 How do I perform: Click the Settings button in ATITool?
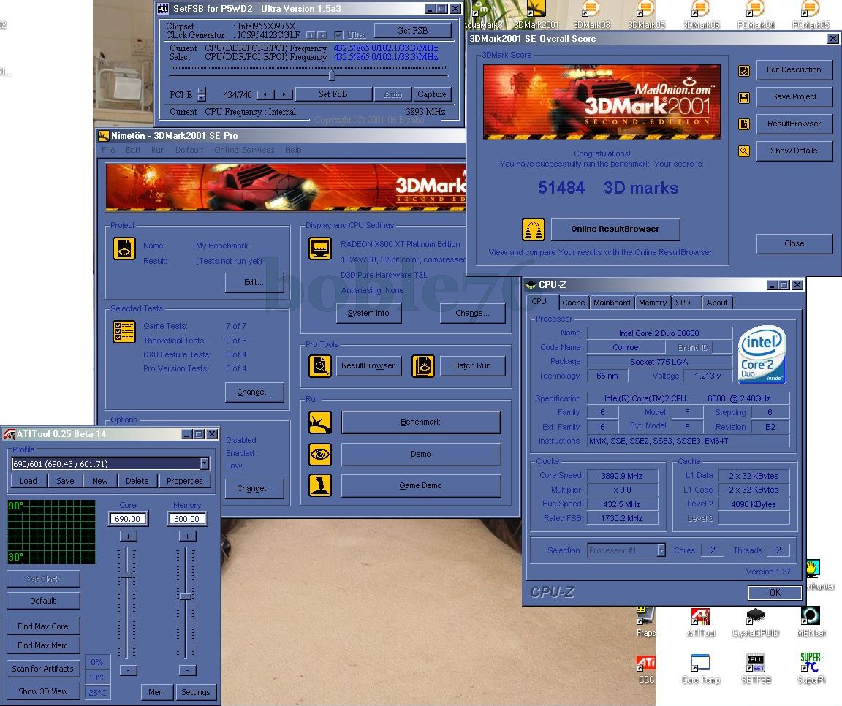coord(195,692)
